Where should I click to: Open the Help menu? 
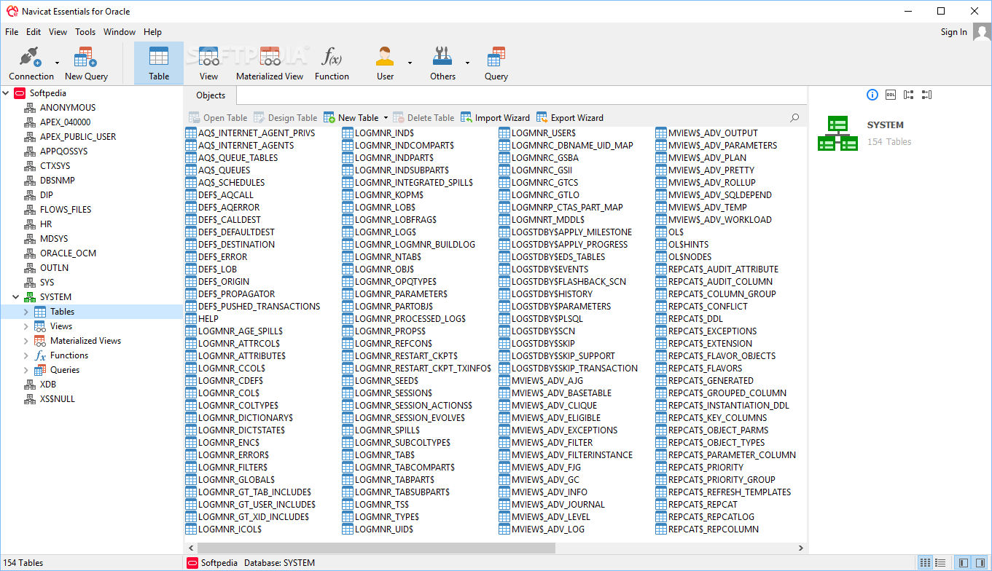pyautogui.click(x=152, y=32)
